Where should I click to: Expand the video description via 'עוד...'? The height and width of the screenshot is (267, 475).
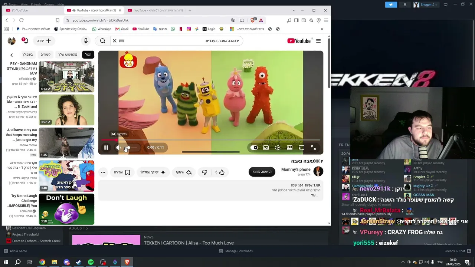315,195
